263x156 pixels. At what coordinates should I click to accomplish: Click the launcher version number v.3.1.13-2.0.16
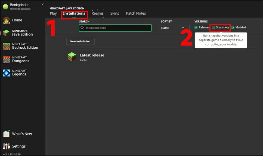[x=12, y=154]
